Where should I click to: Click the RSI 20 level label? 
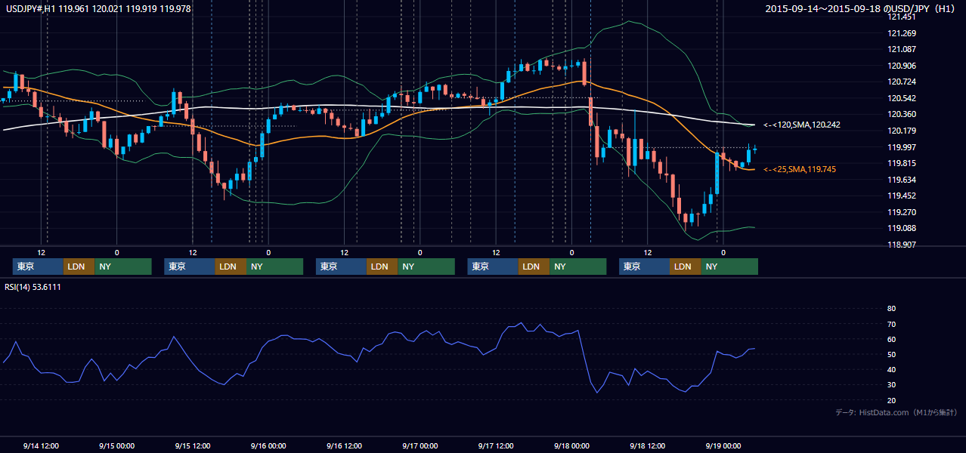pos(891,400)
